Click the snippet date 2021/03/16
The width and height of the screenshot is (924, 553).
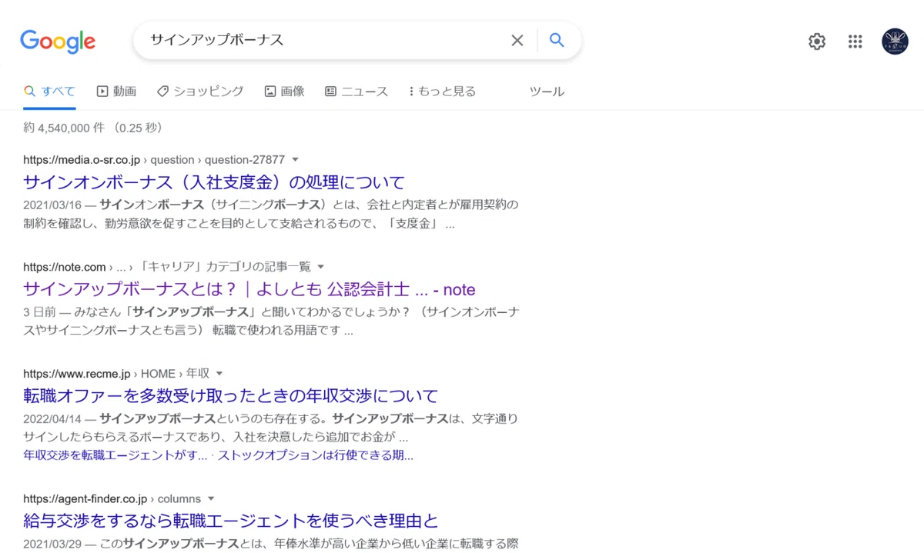pyautogui.click(x=52, y=205)
